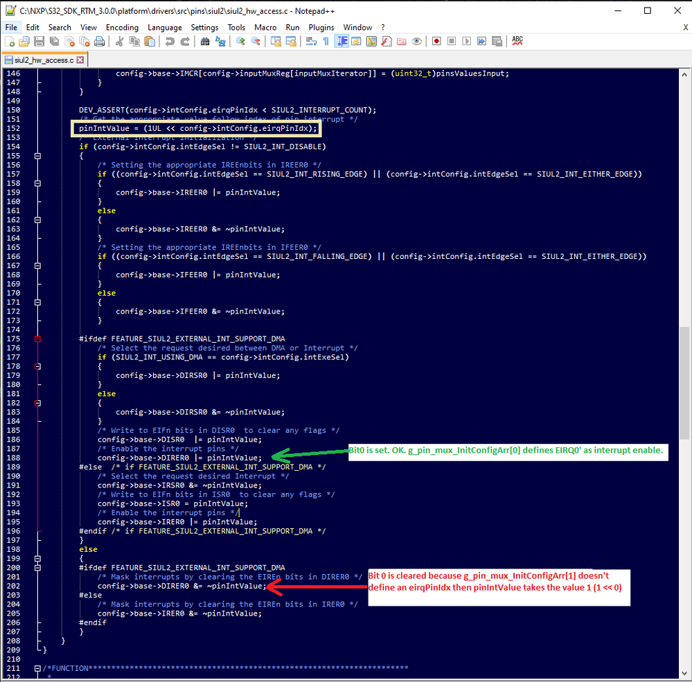Start macro recording with the red dot
The image size is (692, 682).
tap(436, 42)
